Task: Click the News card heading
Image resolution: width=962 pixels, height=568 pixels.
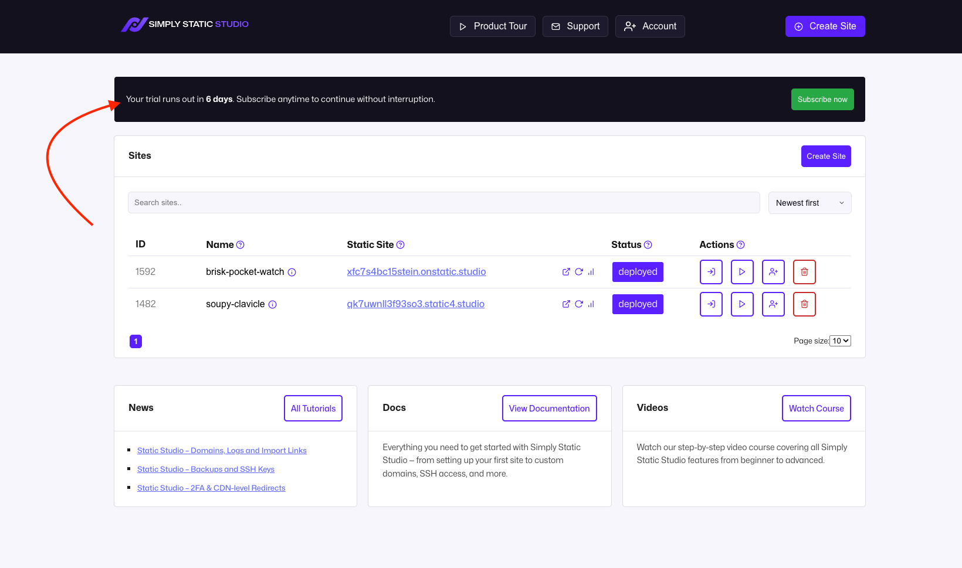Action: [141, 408]
